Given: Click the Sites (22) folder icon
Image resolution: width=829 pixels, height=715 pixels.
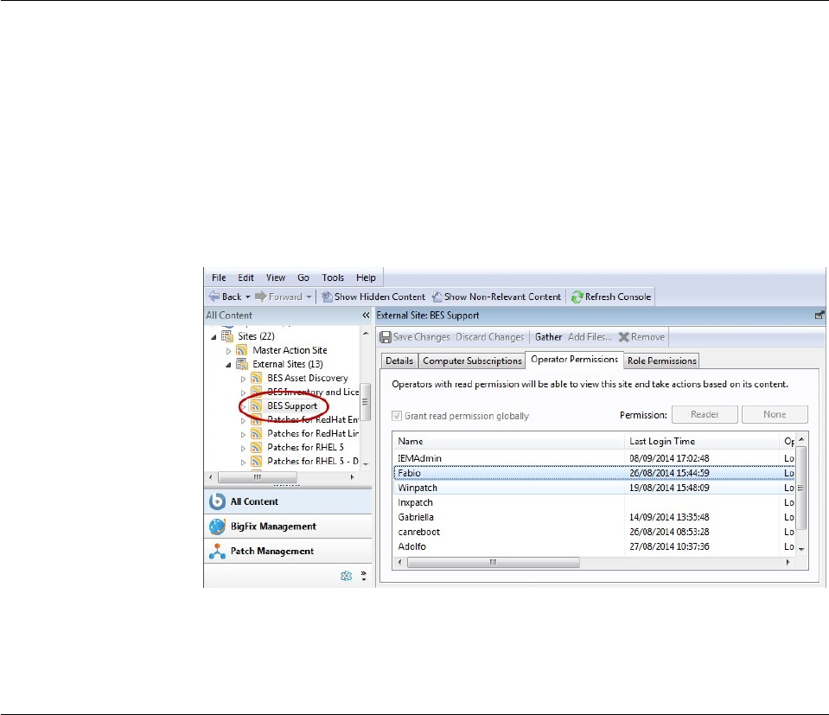Looking at the screenshot, I should [x=227, y=336].
